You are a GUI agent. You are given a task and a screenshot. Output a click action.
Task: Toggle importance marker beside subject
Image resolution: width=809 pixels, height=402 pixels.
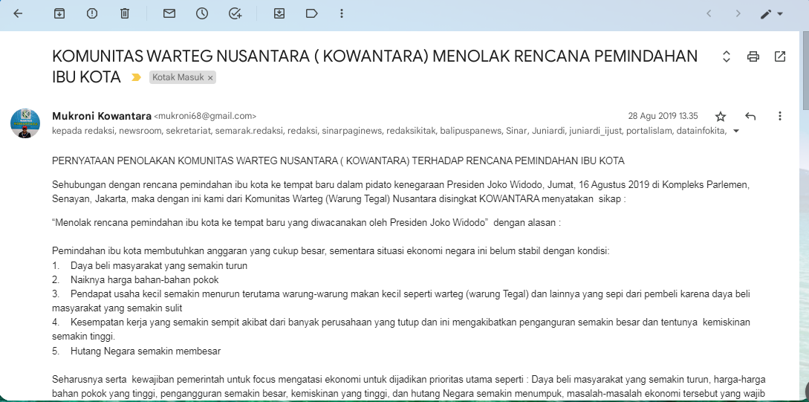[x=136, y=77]
